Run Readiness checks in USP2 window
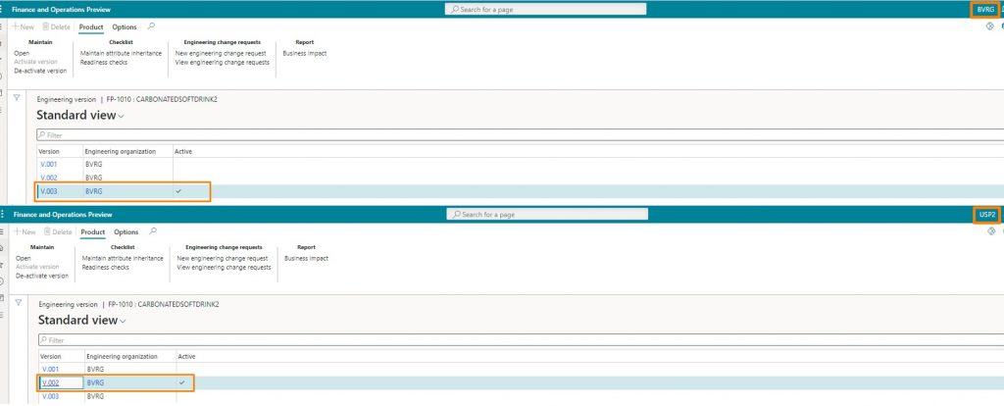The image size is (1004, 406). pos(106,267)
